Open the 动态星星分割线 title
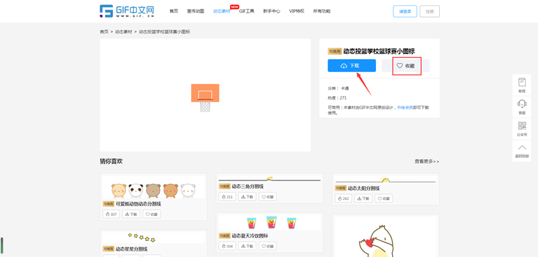The image size is (538, 257). [x=131, y=249]
